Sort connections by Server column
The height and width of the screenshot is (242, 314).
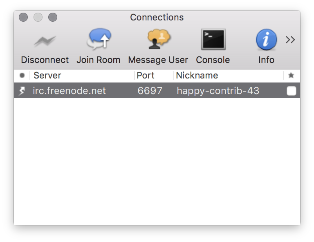click(82, 76)
